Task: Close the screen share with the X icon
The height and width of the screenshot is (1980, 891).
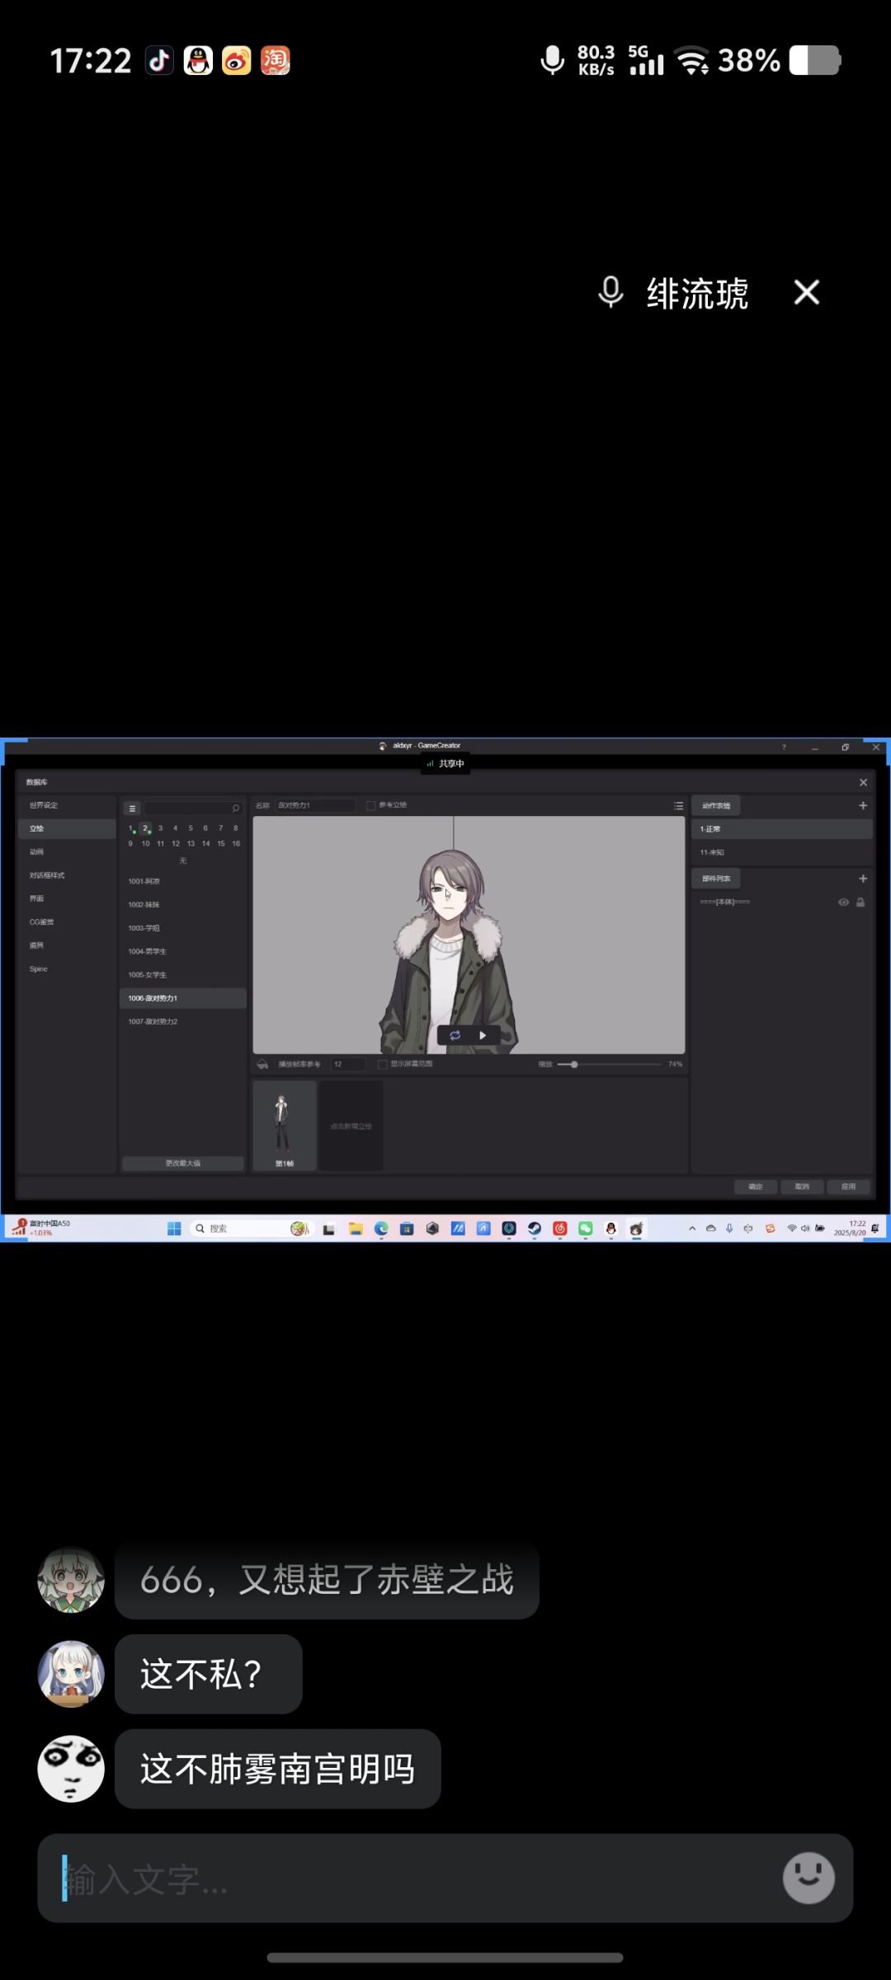Action: point(806,292)
